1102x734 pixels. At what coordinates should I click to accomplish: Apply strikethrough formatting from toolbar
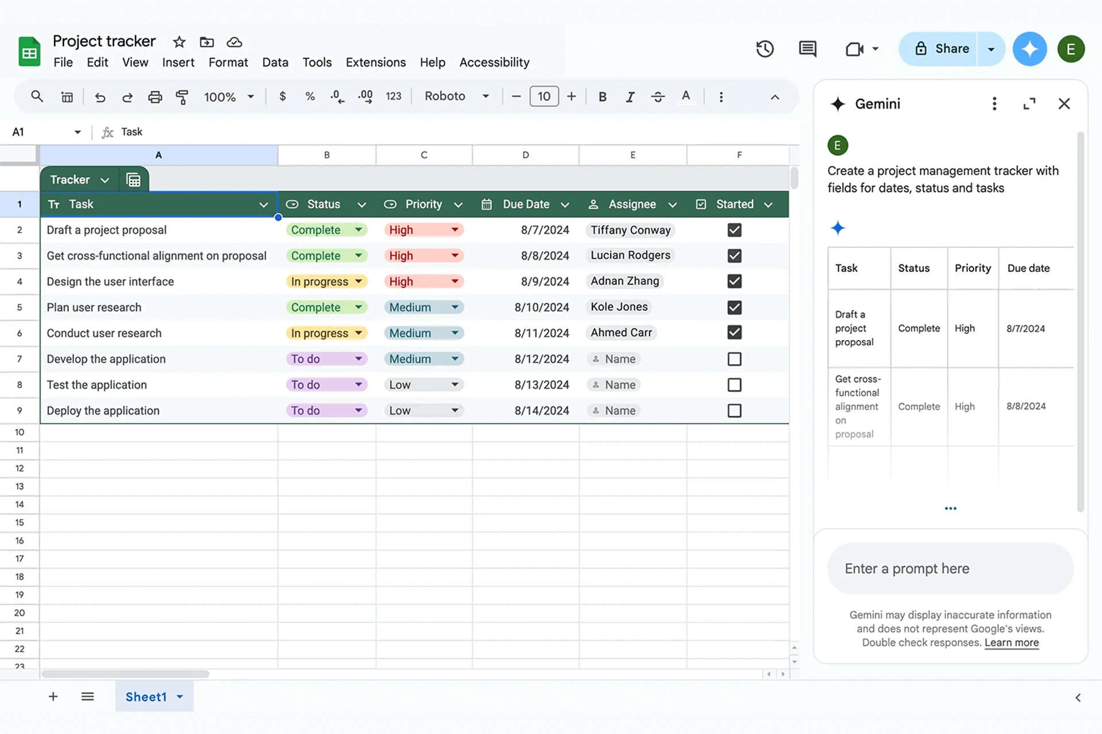pyautogui.click(x=658, y=97)
